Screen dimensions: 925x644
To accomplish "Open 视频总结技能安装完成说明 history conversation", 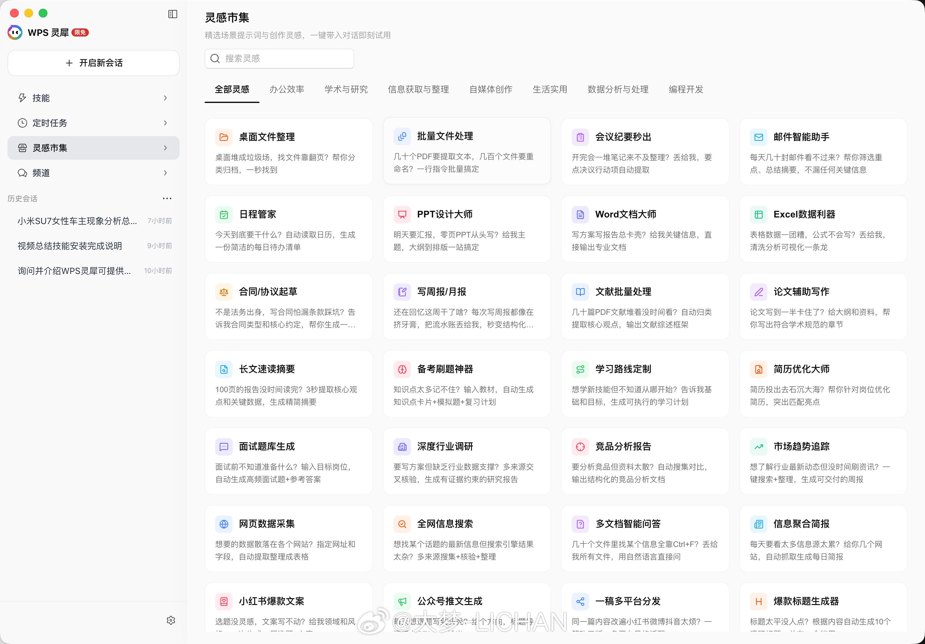I will pyautogui.click(x=70, y=246).
